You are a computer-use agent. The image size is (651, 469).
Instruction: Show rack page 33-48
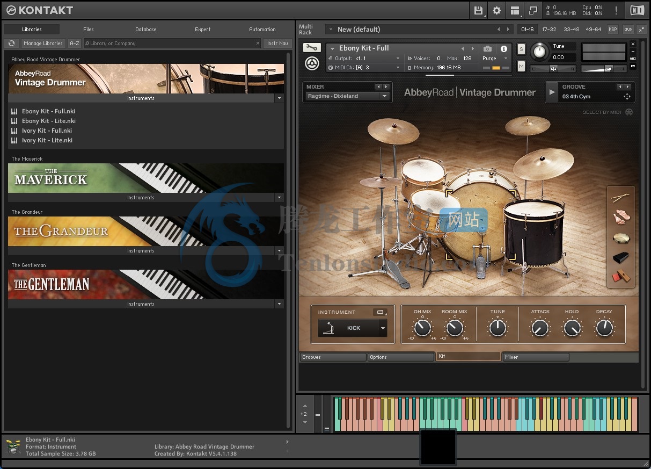tap(572, 29)
